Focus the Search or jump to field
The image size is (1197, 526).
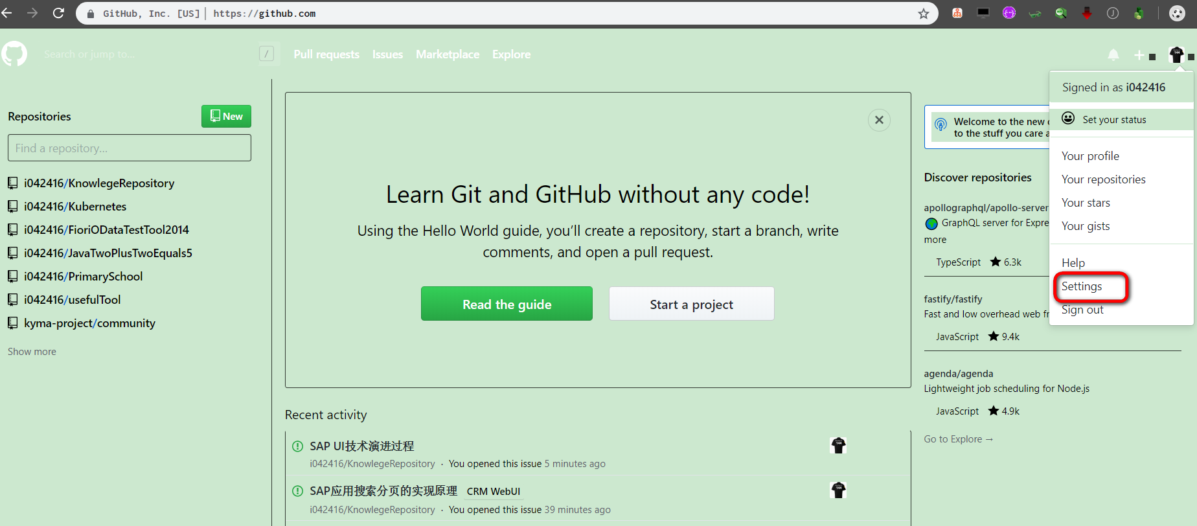(x=148, y=54)
